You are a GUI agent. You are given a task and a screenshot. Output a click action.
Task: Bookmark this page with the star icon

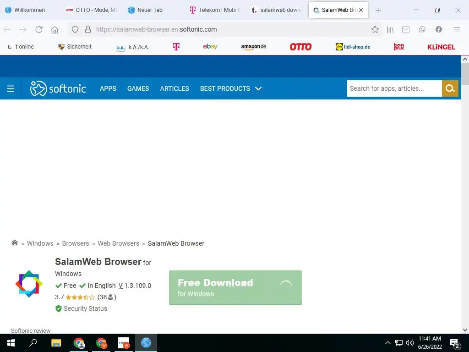tap(375, 29)
